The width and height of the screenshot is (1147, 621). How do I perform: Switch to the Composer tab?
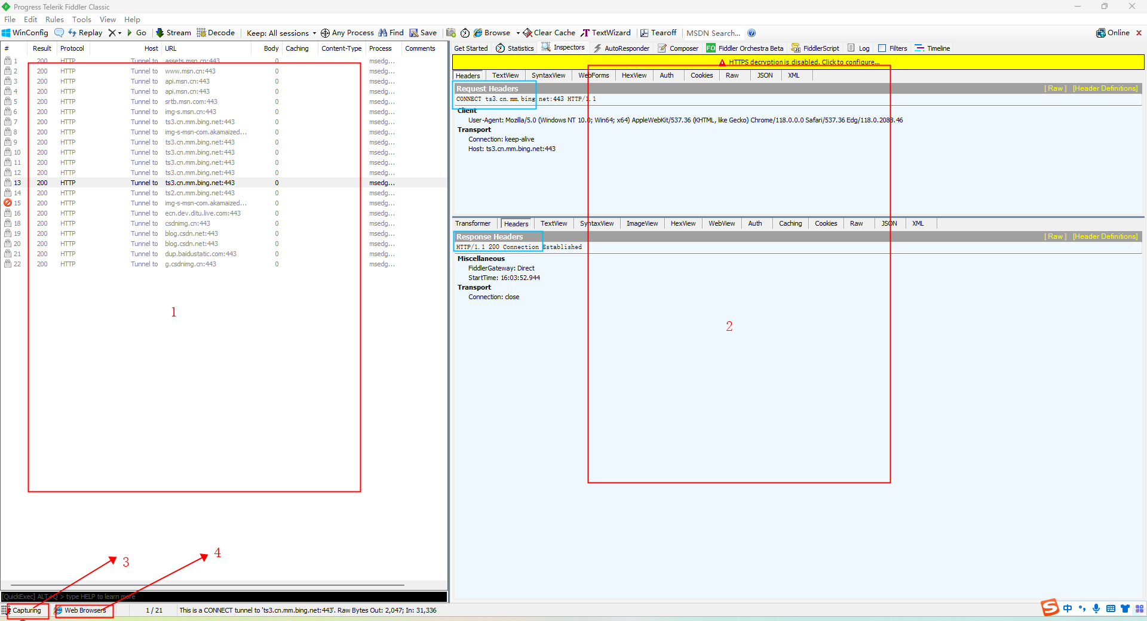678,48
